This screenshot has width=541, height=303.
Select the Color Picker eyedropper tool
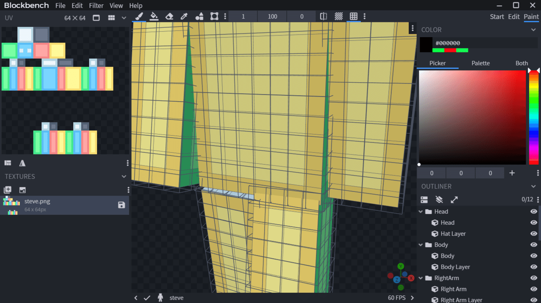tap(184, 16)
